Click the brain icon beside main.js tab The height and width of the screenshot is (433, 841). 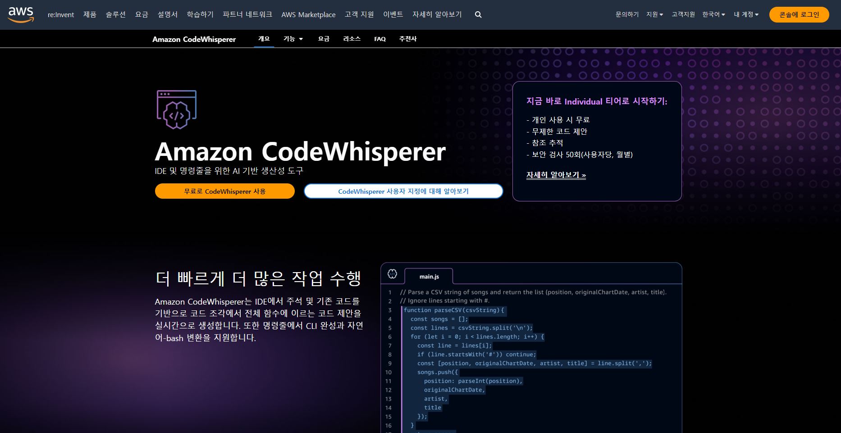(392, 274)
